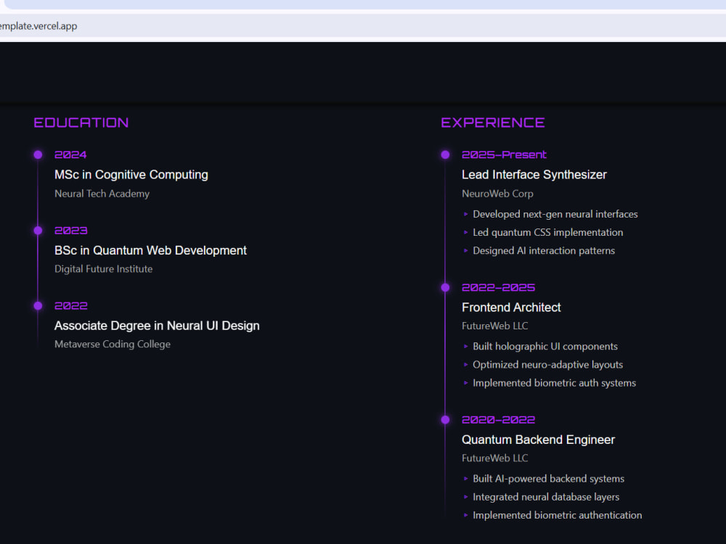Screen dimensions: 726x544
Task: Click the 2023 year label
Action: [x=71, y=231]
